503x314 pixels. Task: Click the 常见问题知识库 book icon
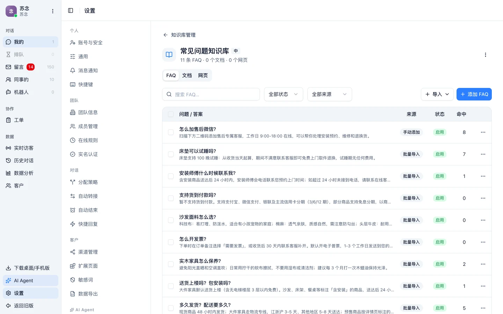(x=169, y=55)
